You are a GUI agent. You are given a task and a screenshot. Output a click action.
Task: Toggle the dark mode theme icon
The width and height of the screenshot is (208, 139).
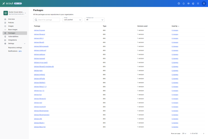click(x=193, y=4)
